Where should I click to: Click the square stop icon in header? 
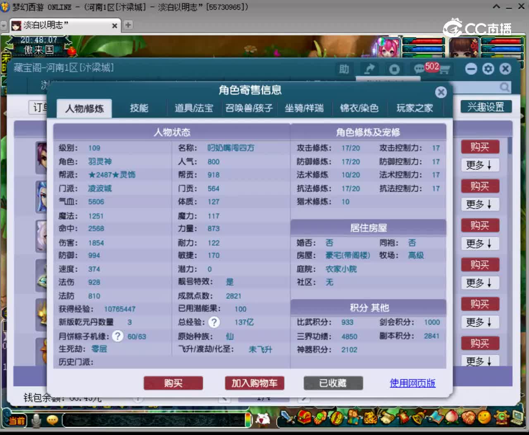394,69
